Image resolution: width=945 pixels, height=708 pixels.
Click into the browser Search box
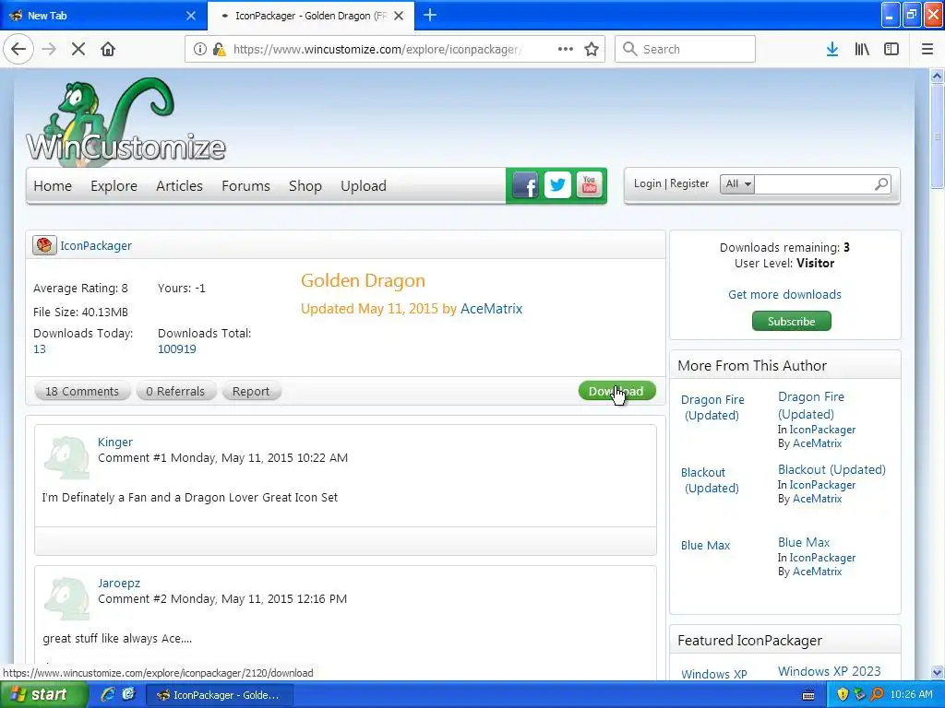[685, 49]
